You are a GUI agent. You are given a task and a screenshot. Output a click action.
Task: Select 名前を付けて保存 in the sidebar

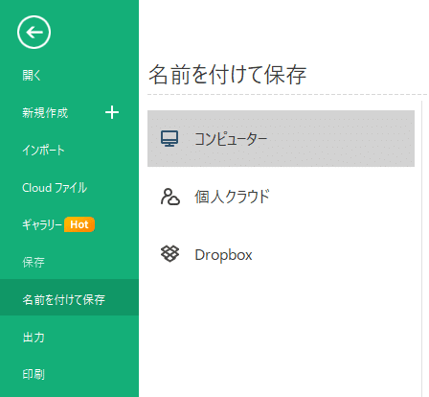[x=69, y=297]
